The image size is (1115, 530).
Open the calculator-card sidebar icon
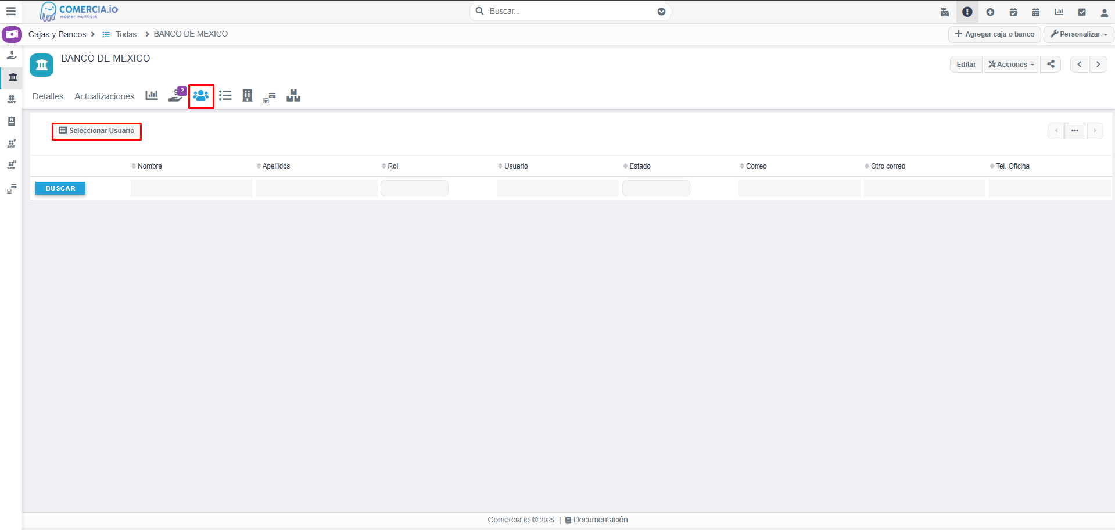(12, 188)
